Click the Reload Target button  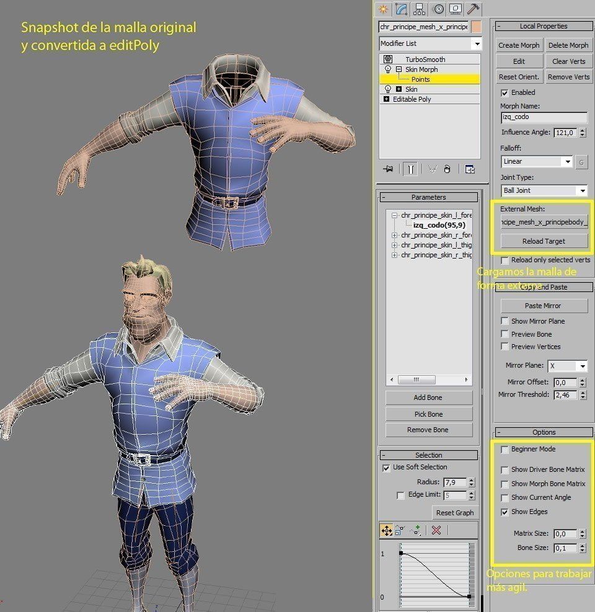[x=544, y=241]
